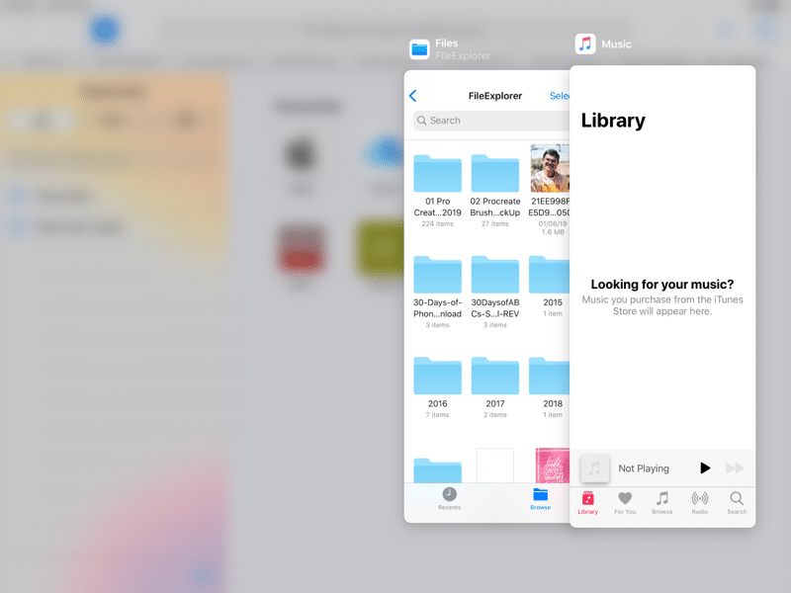The width and height of the screenshot is (791, 593).
Task: Expand the 2018 folder
Action: coord(552,377)
